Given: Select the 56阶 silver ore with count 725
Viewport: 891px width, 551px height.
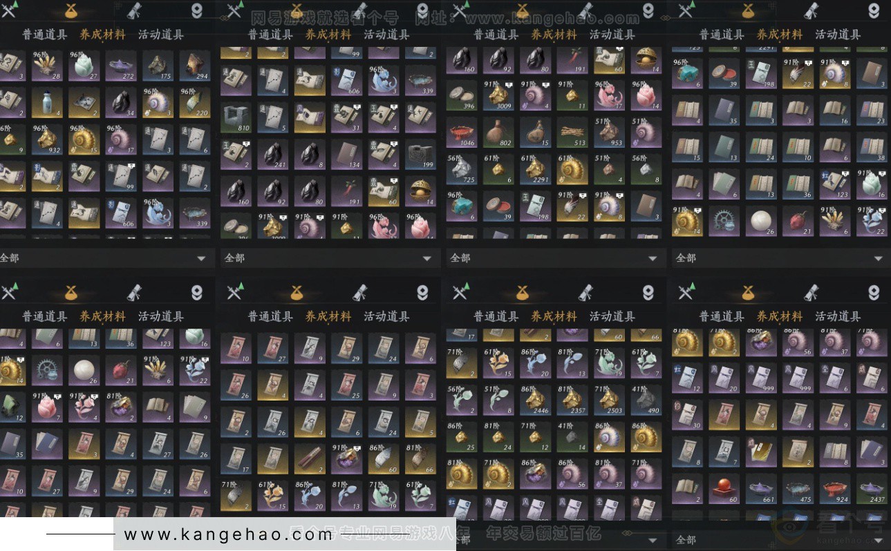Looking at the screenshot, I should 461,169.
